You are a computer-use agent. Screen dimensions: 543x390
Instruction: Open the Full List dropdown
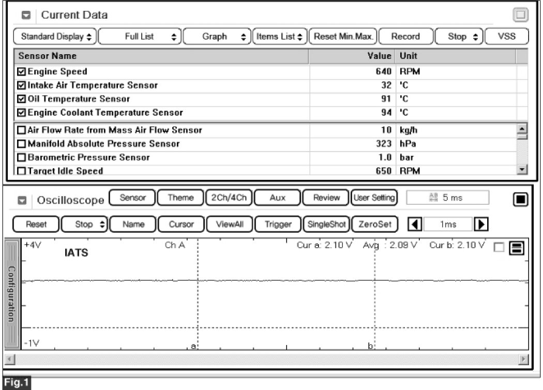click(x=140, y=36)
